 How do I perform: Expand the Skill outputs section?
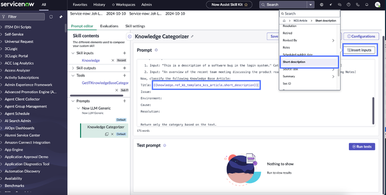coord(73,68)
